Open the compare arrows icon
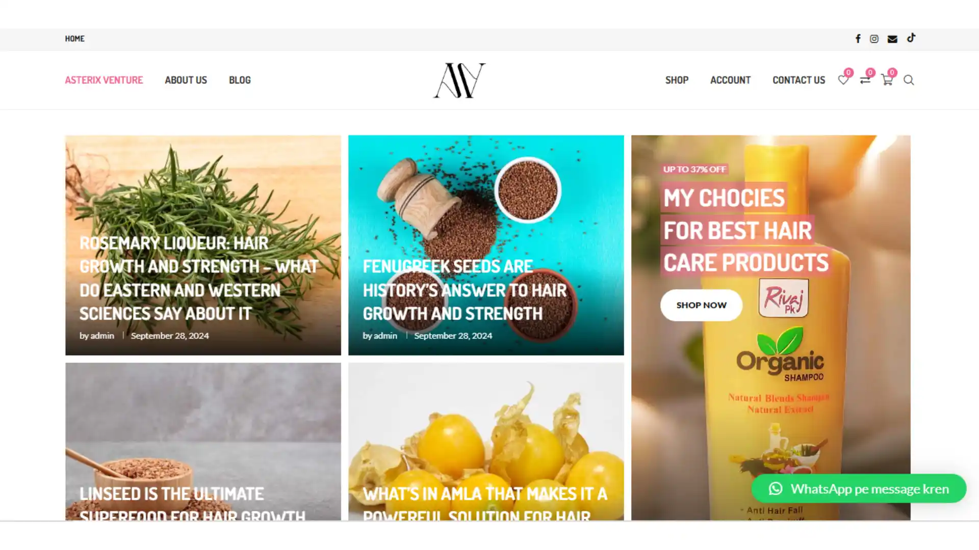 click(865, 80)
